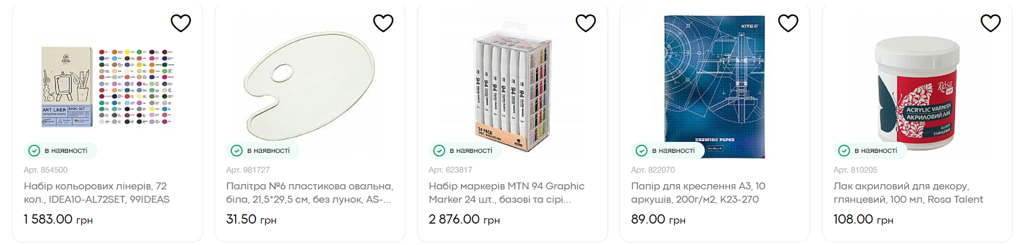Add MTN 94 markers to wishlist

585,23
